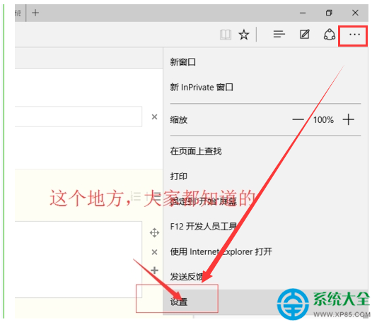The height and width of the screenshot is (322, 372).
Task: Select 新窗口 in the menu
Action: [x=182, y=62]
